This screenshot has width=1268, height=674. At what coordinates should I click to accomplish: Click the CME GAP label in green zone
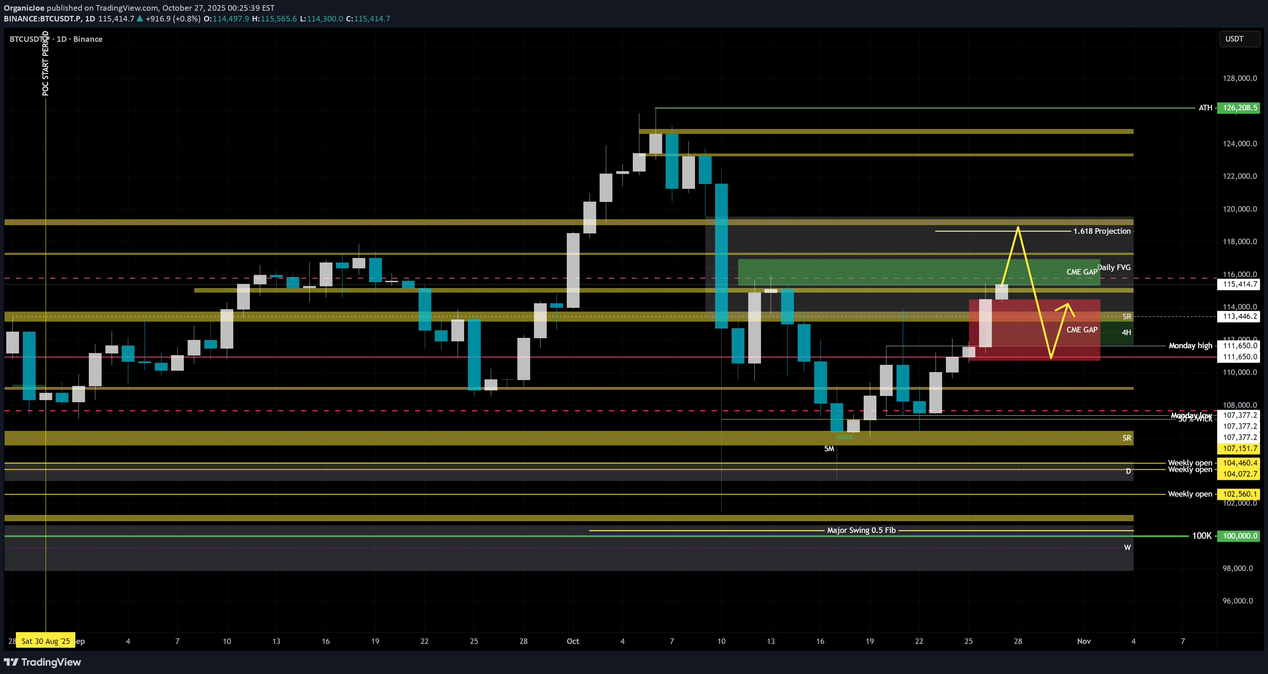pyautogui.click(x=1081, y=272)
